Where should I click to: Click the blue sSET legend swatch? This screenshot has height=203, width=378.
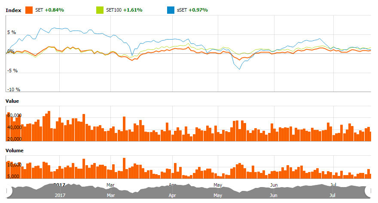click(170, 9)
